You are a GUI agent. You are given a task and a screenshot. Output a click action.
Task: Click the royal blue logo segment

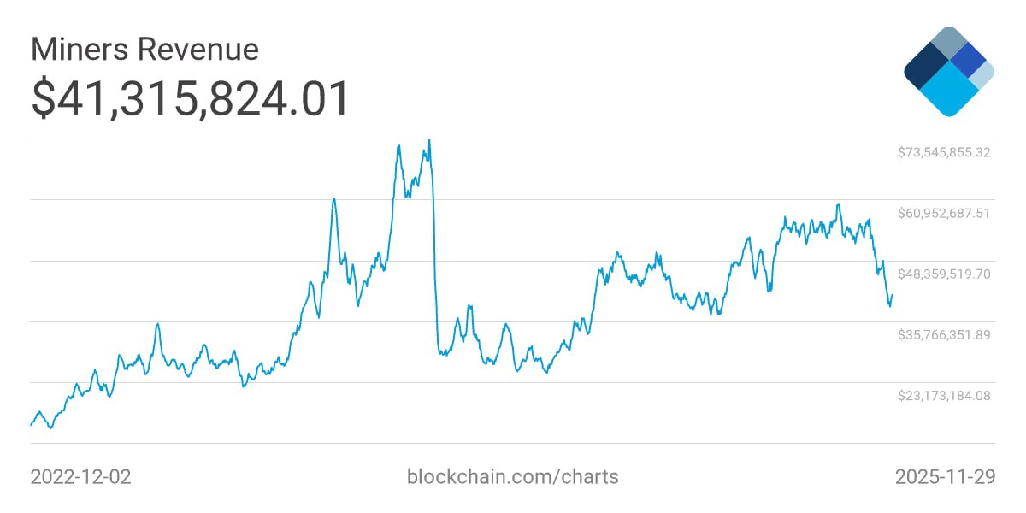pyautogui.click(x=968, y=60)
